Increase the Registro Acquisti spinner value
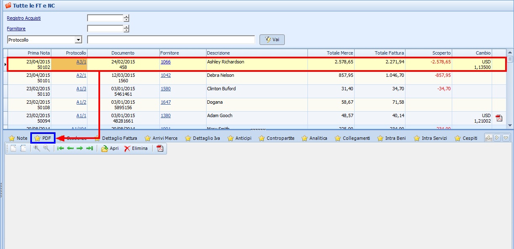The height and width of the screenshot is (249, 514). [x=126, y=16]
